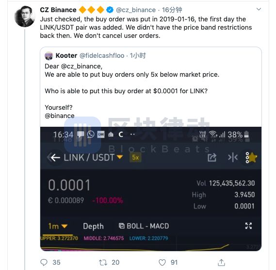
Task: Tap the back arrow beside LINK / USDT
Action: [x=55, y=157]
